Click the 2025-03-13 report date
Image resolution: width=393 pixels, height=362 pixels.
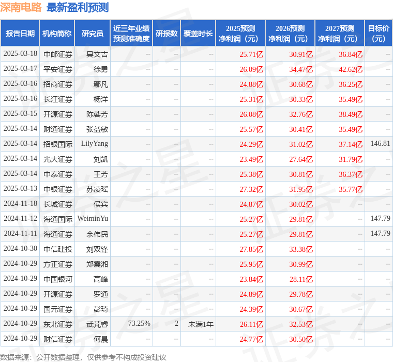point(20,189)
